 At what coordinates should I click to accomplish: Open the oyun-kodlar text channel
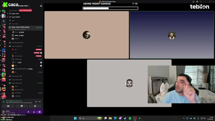click(x=16, y=17)
